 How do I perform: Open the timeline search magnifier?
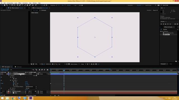(11, 70)
